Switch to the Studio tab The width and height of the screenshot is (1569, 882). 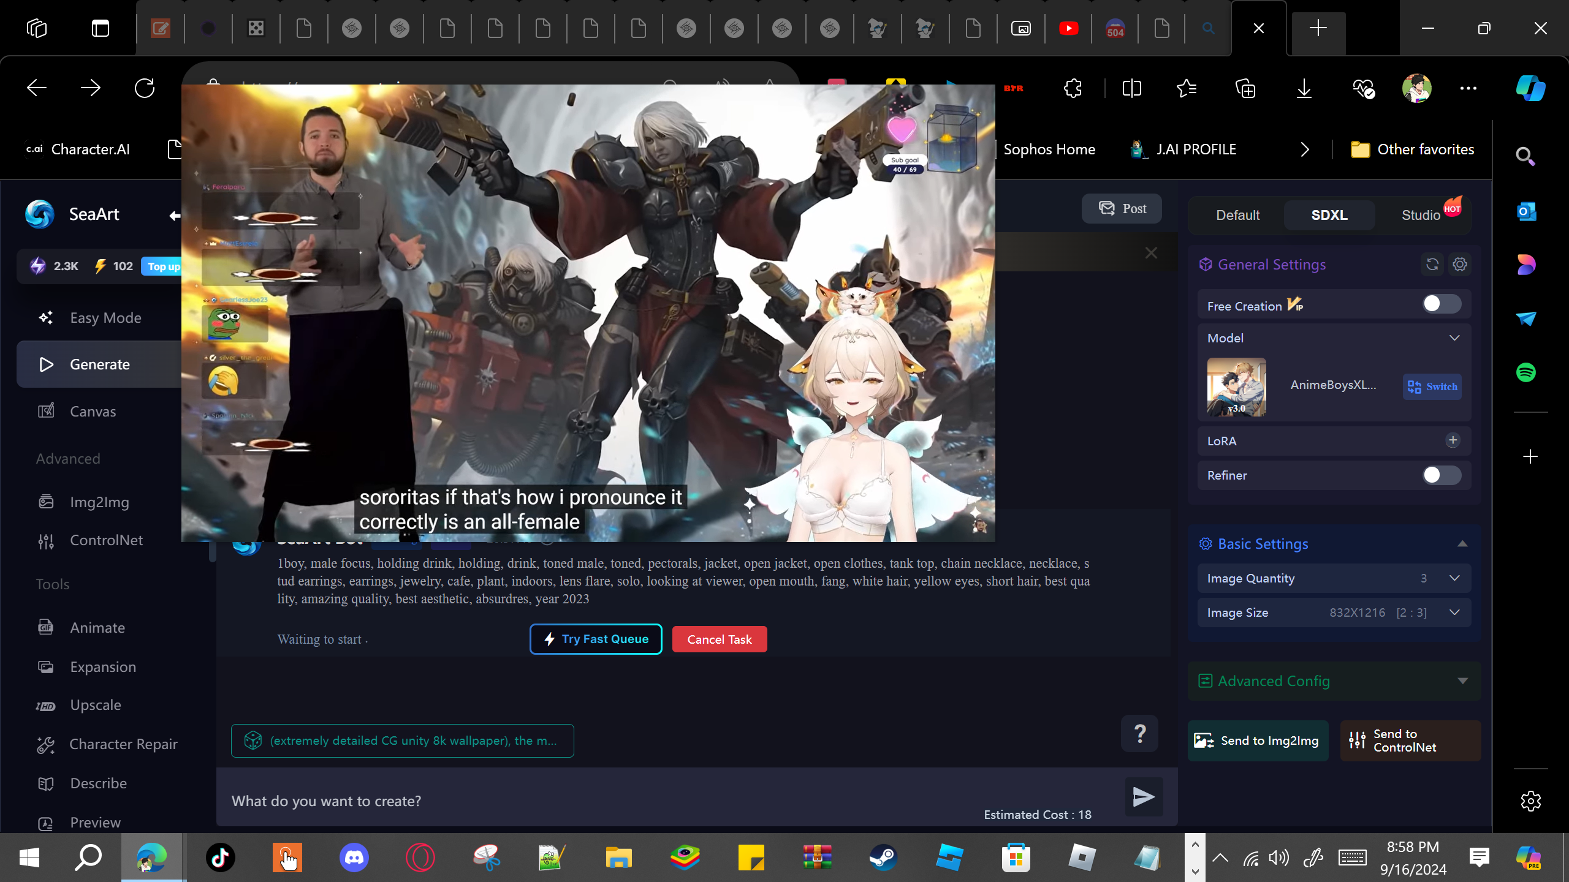click(x=1421, y=215)
